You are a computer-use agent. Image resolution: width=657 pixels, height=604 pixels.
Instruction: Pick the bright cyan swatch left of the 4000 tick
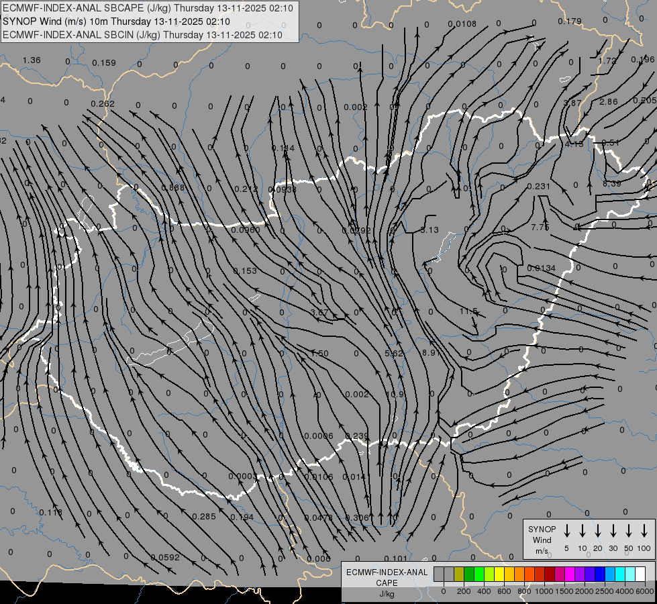point(619,574)
